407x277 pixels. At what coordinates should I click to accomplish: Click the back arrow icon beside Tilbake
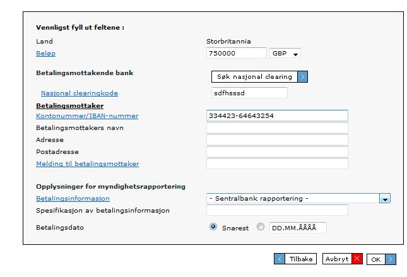(280, 259)
